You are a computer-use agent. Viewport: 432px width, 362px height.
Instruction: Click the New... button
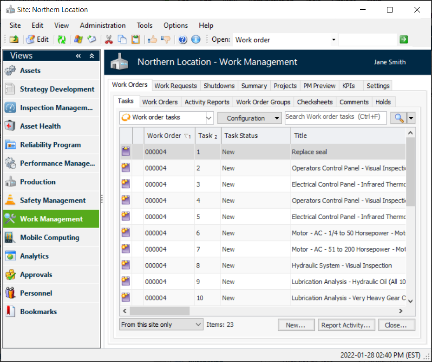pos(296,325)
